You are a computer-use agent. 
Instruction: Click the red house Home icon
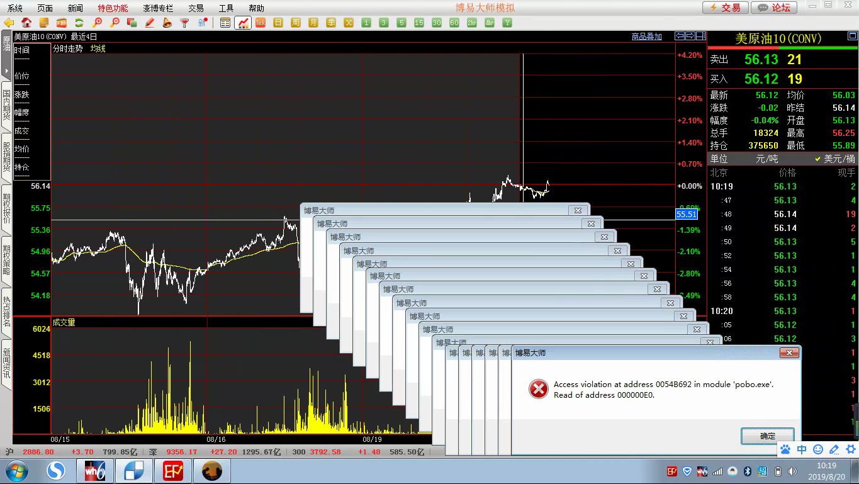(26, 23)
